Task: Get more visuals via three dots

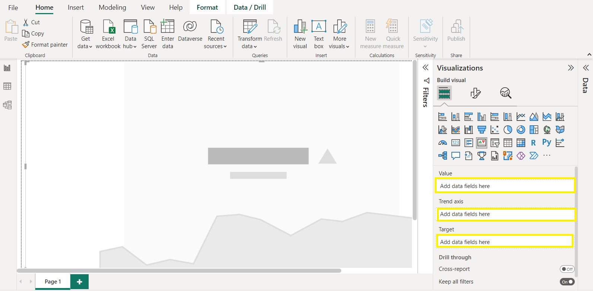Action: [x=547, y=155]
